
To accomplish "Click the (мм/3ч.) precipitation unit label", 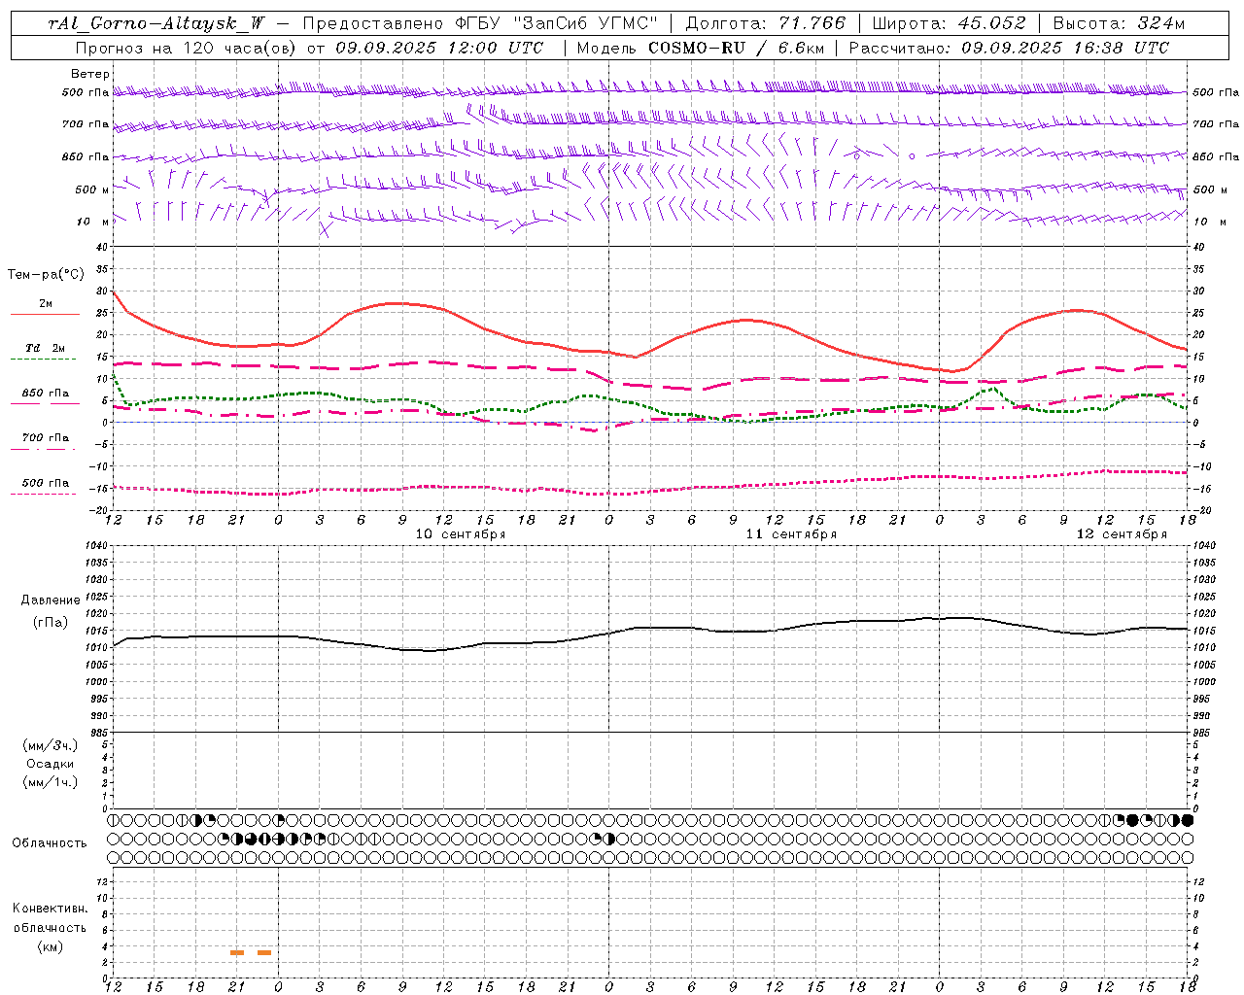I will (x=50, y=745).
